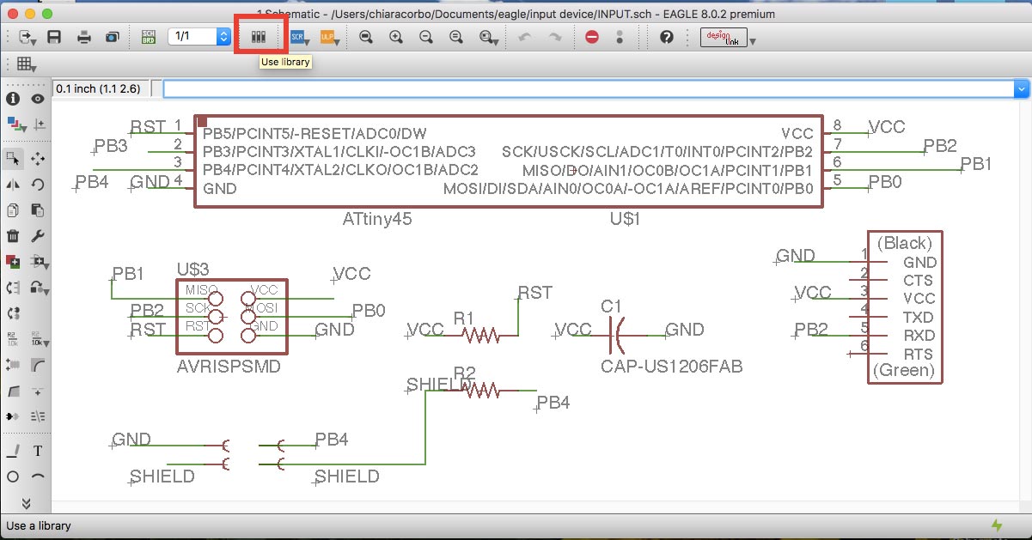Screen dimensions: 1032x540
Task: Click the lightning bolt status bar icon
Action: tap(997, 525)
